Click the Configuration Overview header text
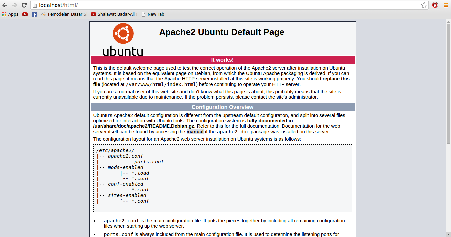Screen dimensions: 451x237 222,107
